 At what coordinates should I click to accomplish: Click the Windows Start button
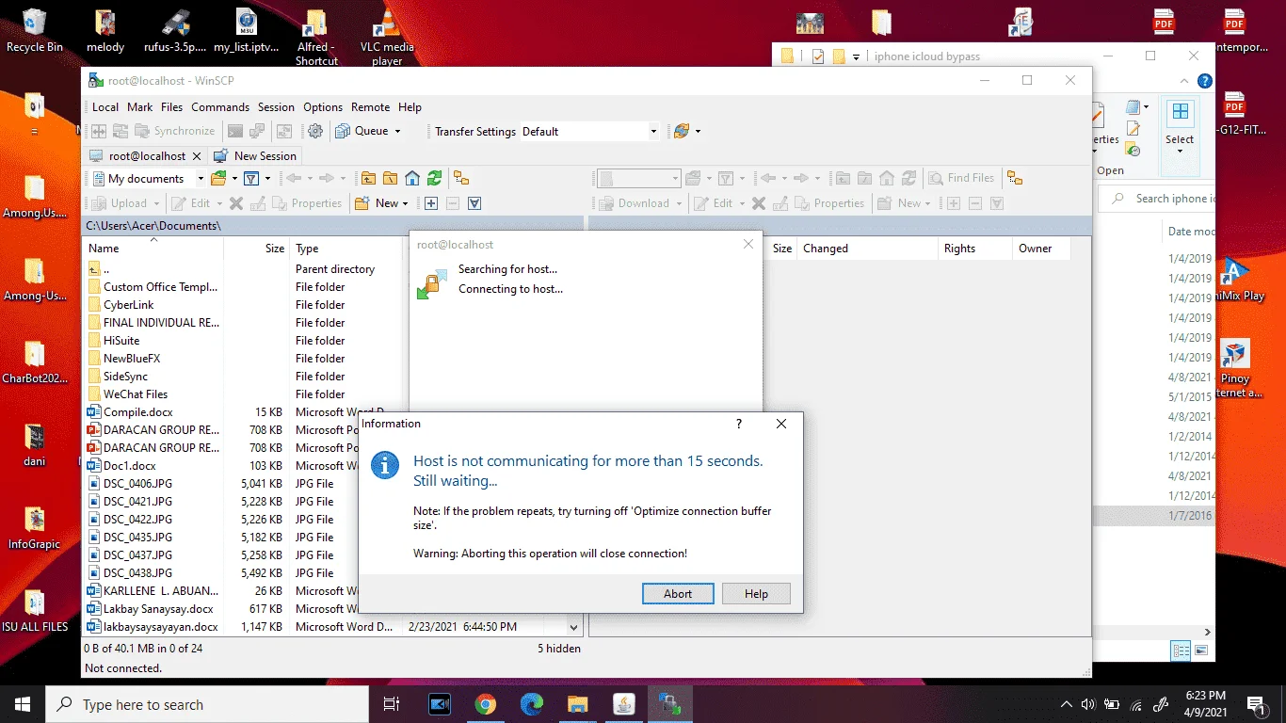(23, 704)
